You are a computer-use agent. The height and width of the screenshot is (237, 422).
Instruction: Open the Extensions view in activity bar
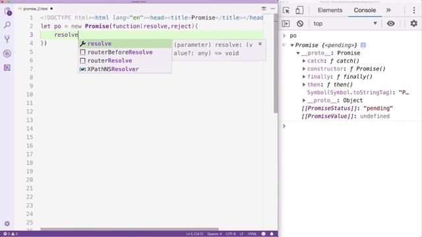click(7, 67)
